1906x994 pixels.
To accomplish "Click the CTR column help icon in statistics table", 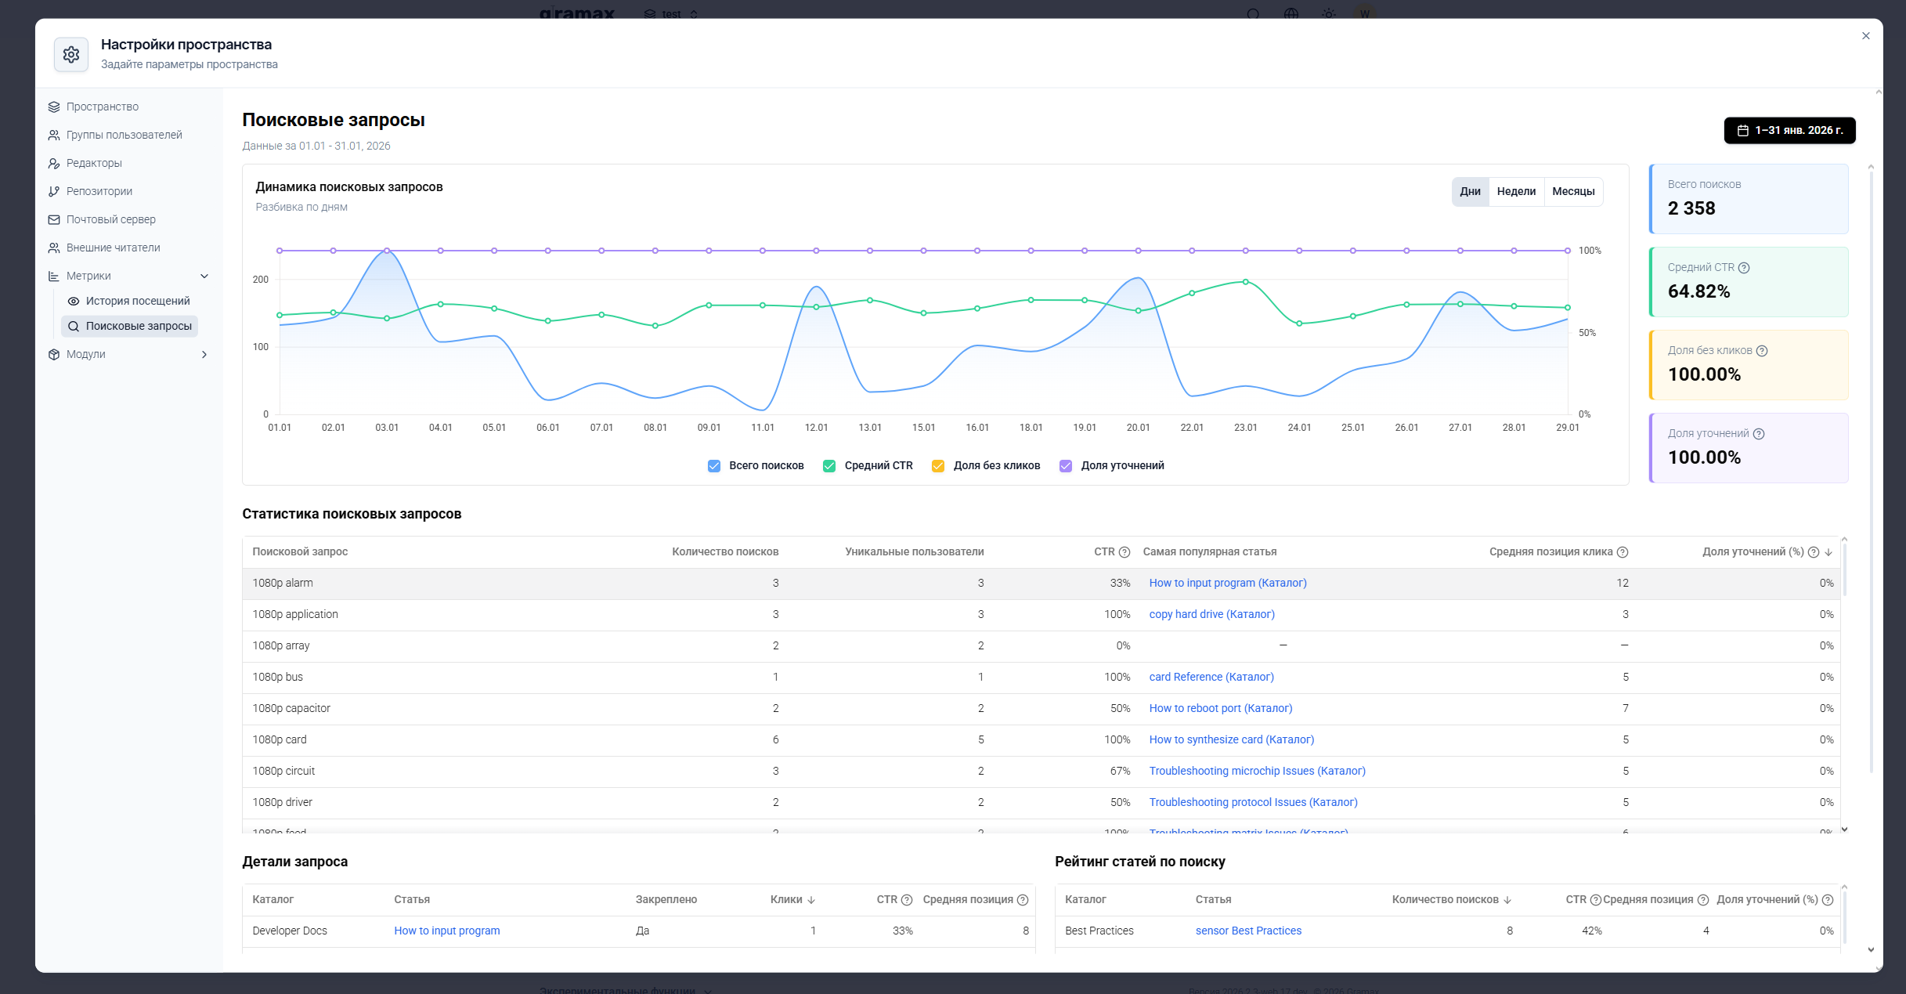I will [1124, 552].
